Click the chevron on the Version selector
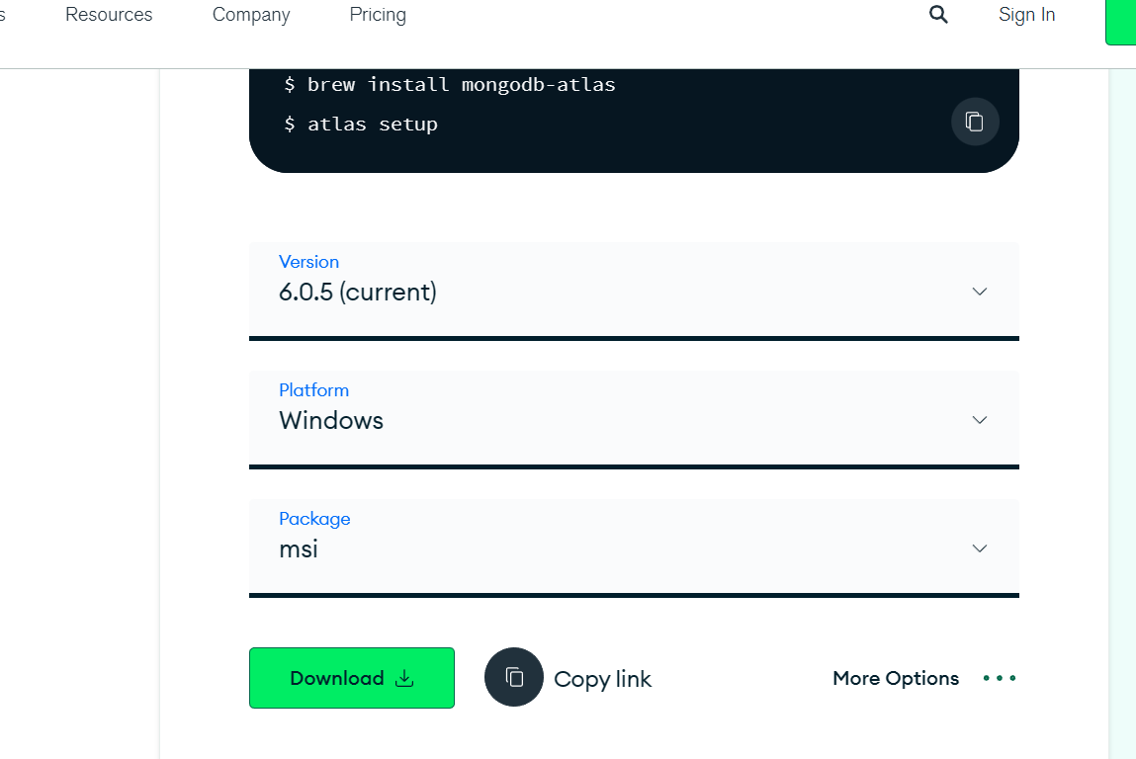 pyautogui.click(x=979, y=291)
